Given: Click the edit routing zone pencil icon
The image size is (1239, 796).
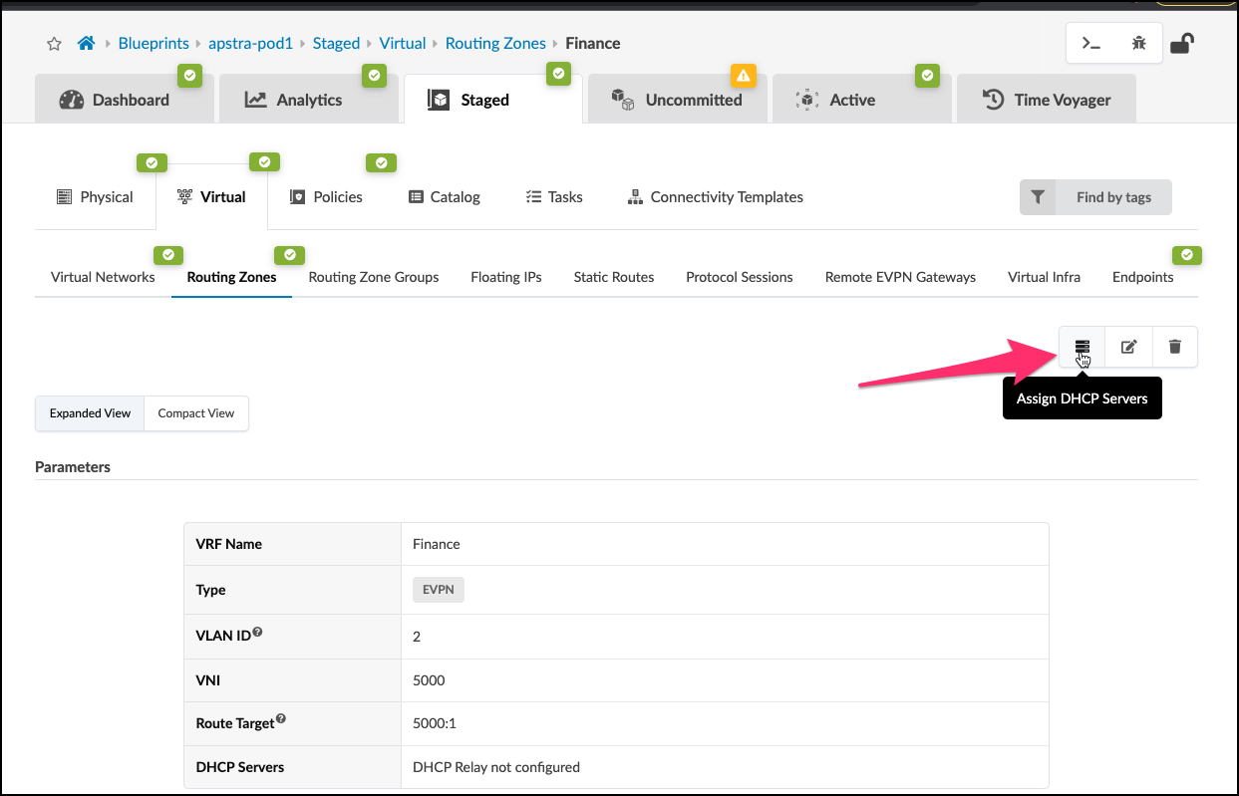Looking at the screenshot, I should tap(1128, 347).
